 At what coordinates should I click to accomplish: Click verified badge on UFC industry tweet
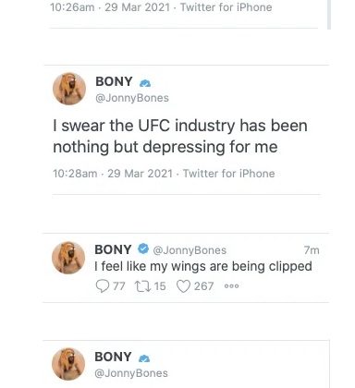click(145, 83)
